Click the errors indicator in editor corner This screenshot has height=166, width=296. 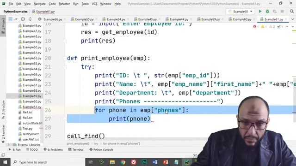(x=256, y=27)
